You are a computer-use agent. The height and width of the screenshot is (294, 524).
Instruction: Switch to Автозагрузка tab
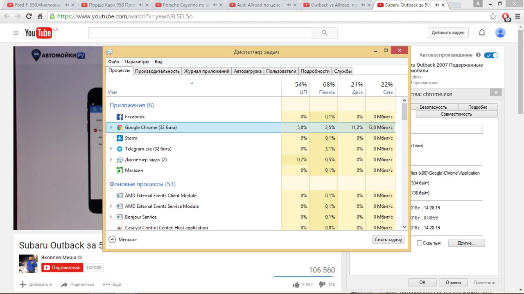[x=248, y=71]
